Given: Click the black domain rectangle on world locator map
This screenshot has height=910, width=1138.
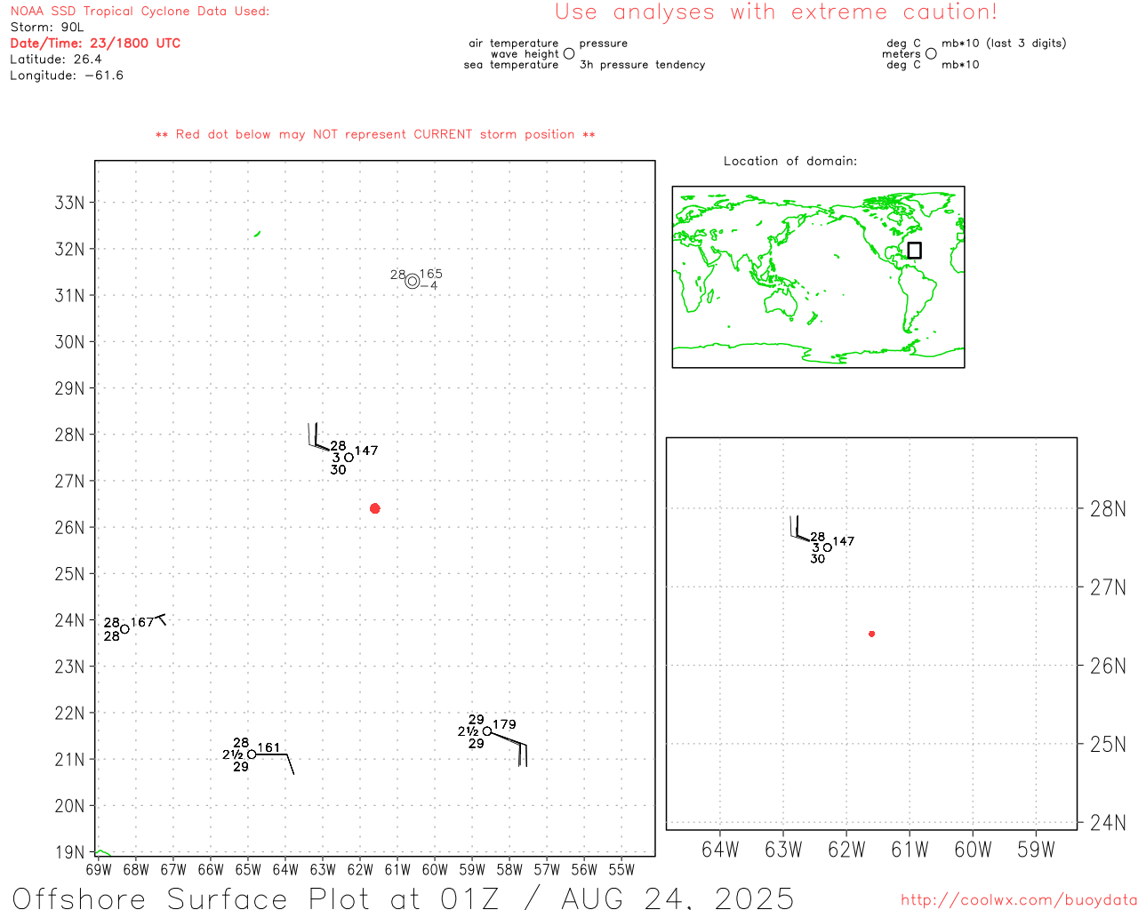Looking at the screenshot, I should point(914,251).
